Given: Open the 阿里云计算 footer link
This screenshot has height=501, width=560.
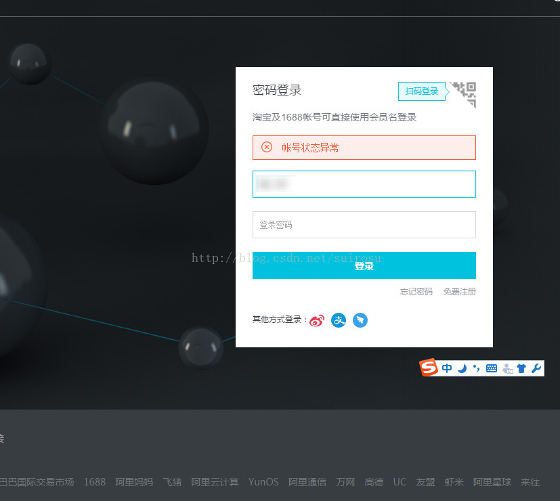Looking at the screenshot, I should pyautogui.click(x=215, y=482).
